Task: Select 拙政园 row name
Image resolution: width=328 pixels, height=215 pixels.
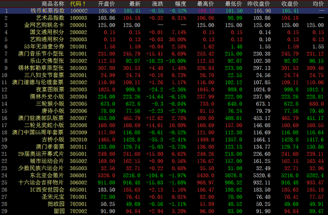Action: click(x=56, y=204)
